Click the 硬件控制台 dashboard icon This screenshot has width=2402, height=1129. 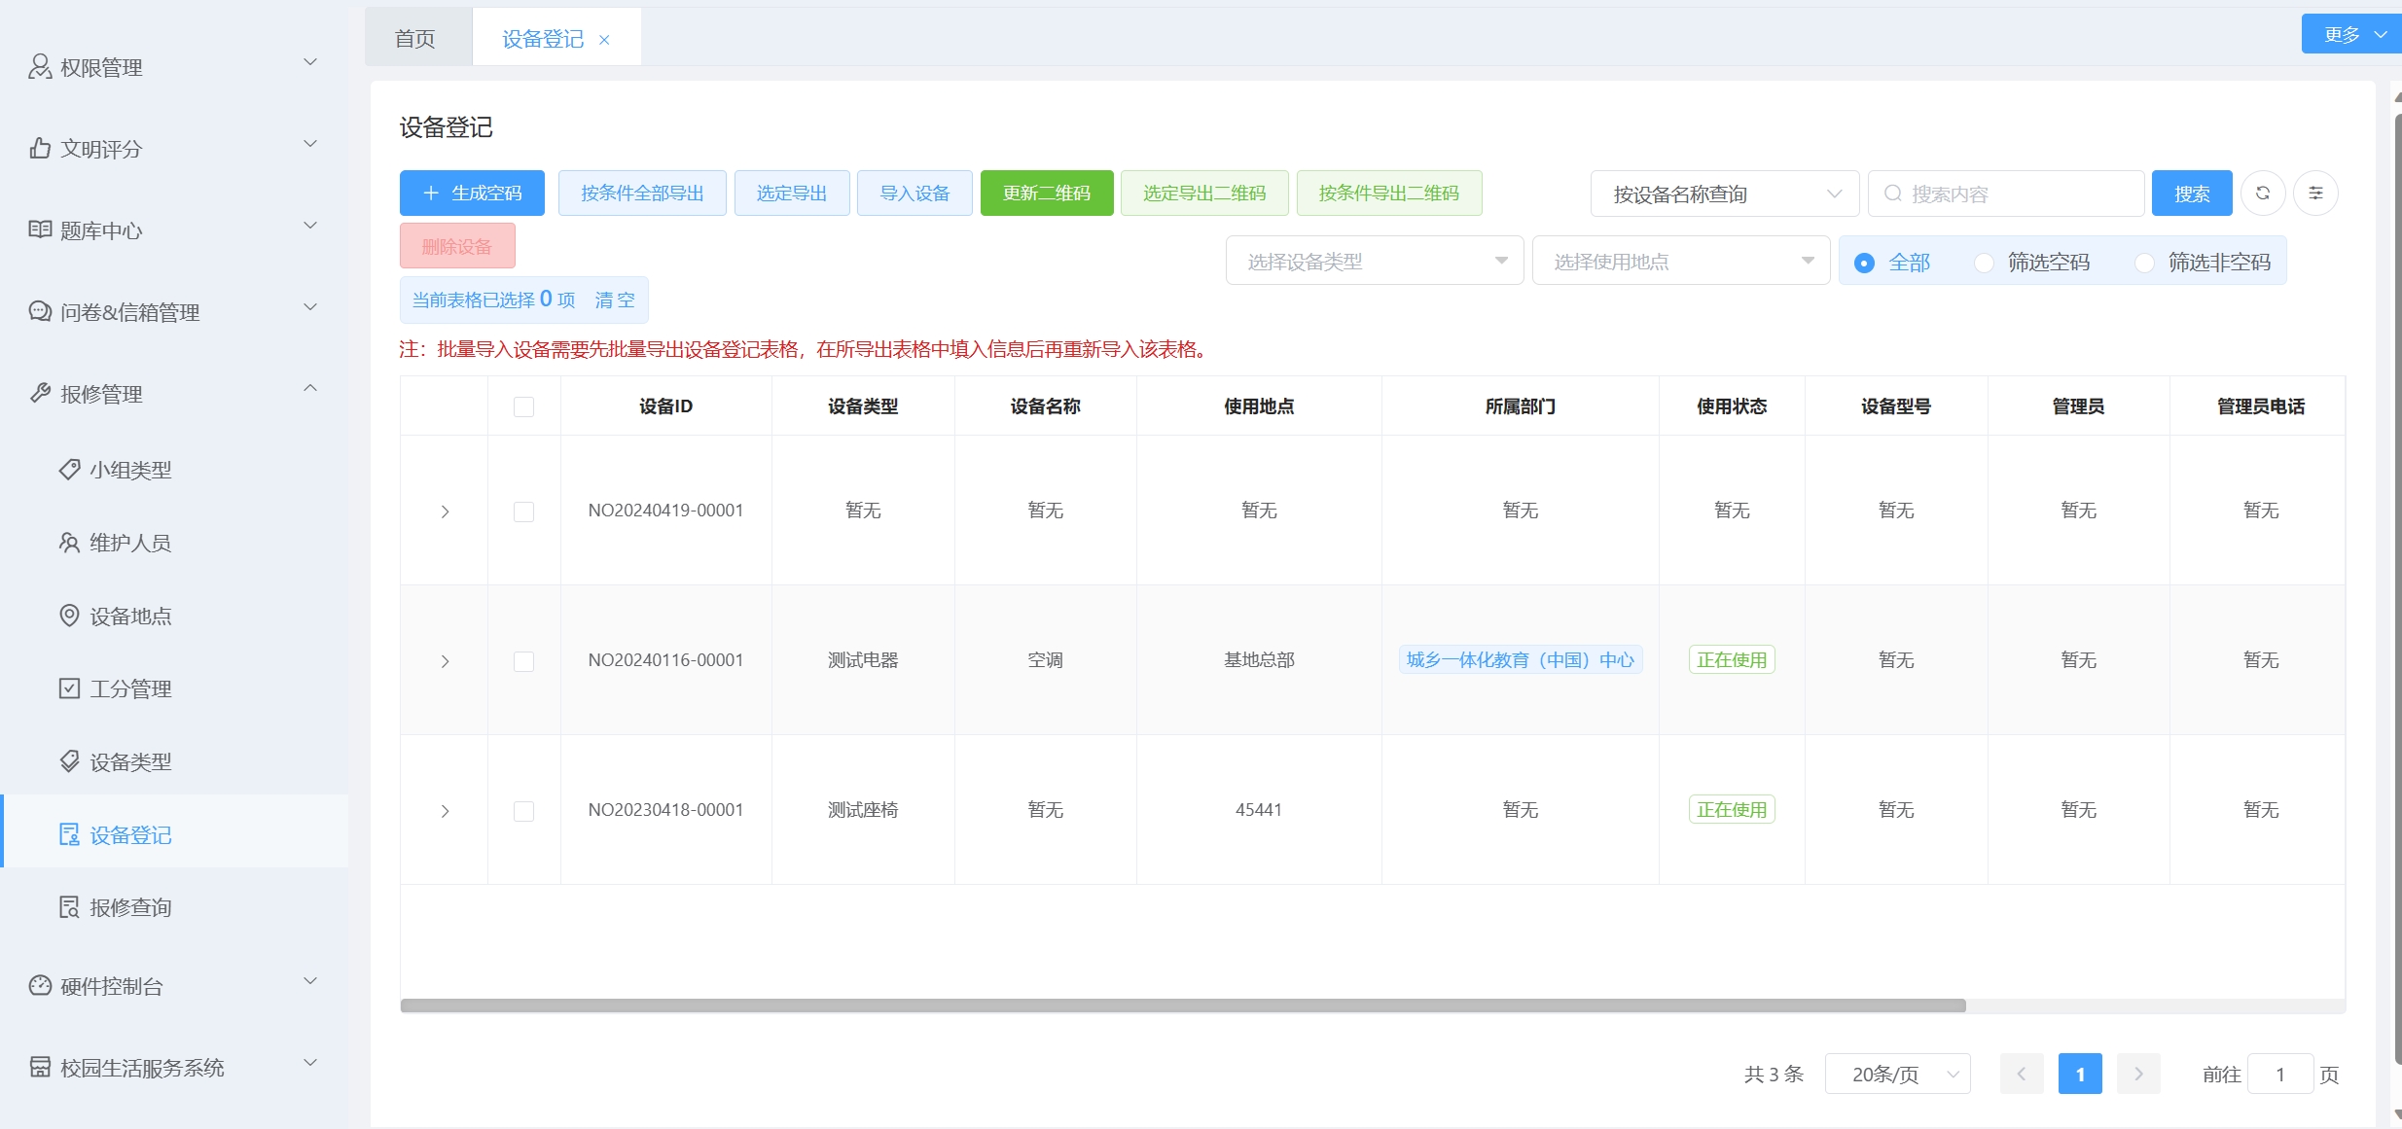(x=40, y=985)
